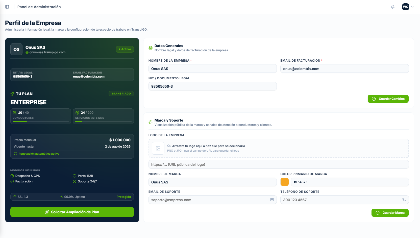Click the conductores users icon
Screen dimensions: 420x238
tap(15, 113)
